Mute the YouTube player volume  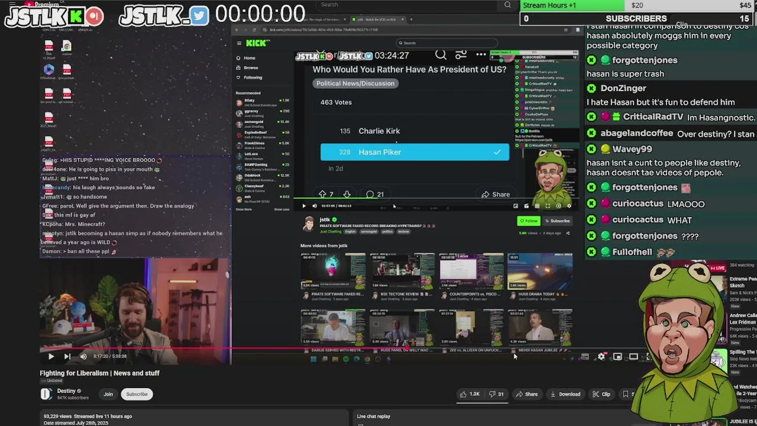(83, 356)
